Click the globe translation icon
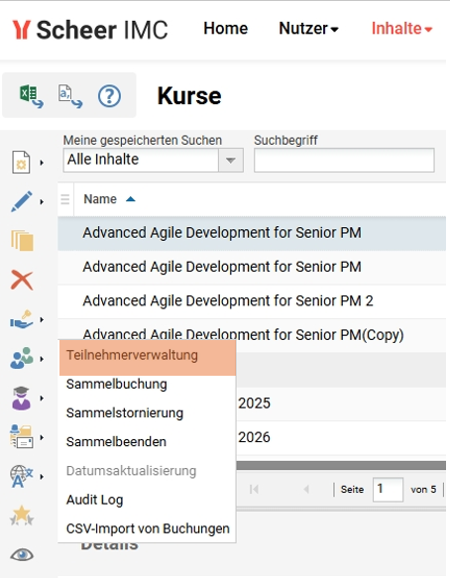 [x=22, y=476]
